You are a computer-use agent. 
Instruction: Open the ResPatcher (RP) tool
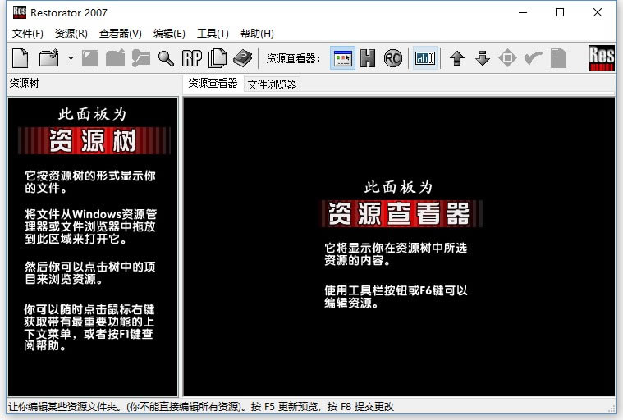pos(191,58)
